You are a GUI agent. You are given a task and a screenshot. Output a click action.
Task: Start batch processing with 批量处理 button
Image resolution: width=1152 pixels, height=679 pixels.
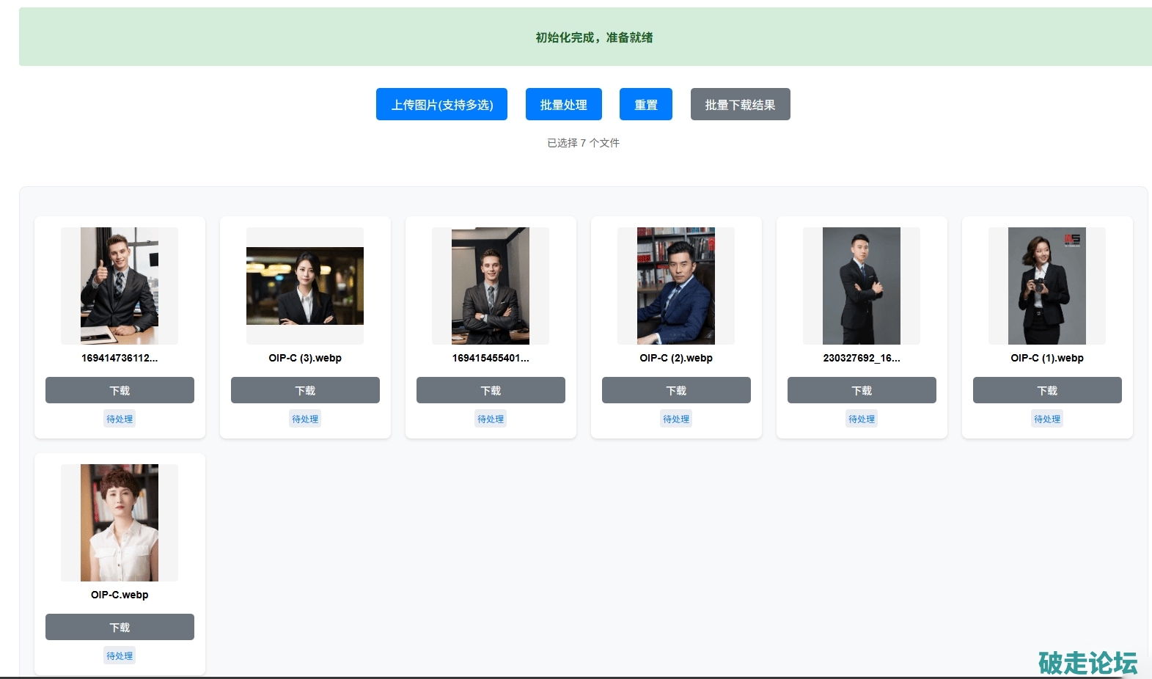click(563, 104)
